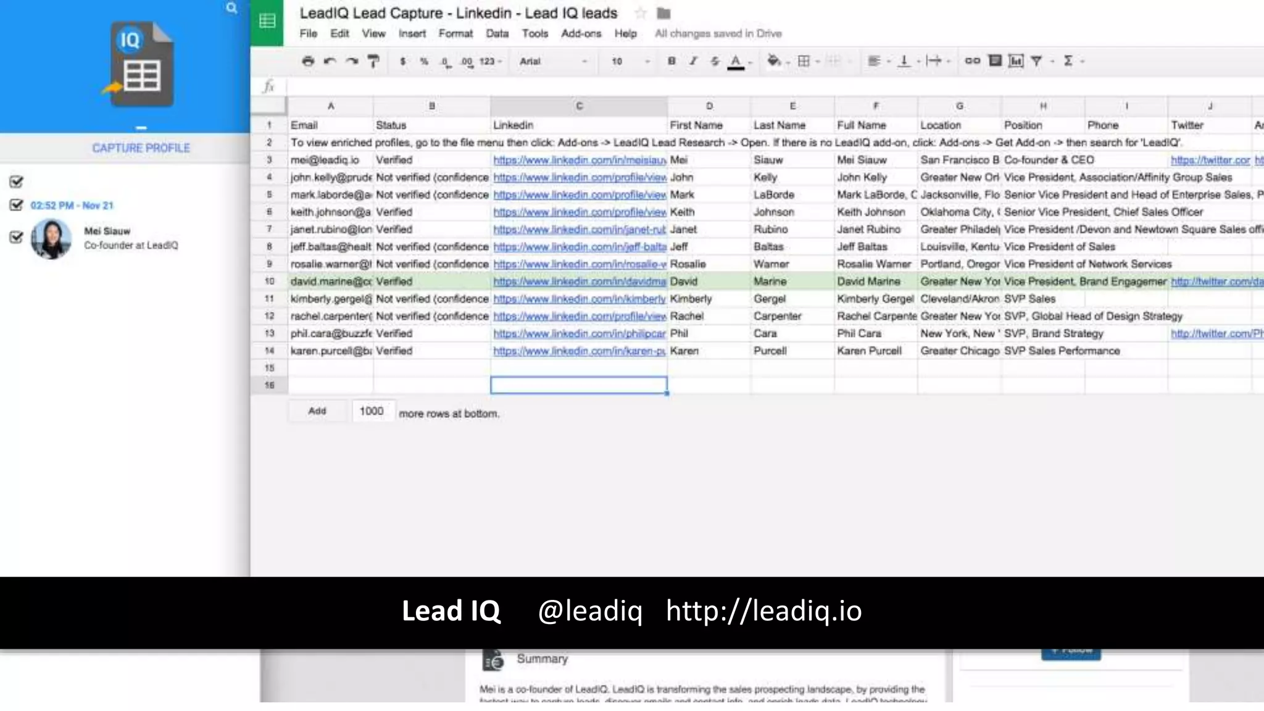Open the Add-ons menu
Image resolution: width=1264 pixels, height=711 pixels.
581,33
